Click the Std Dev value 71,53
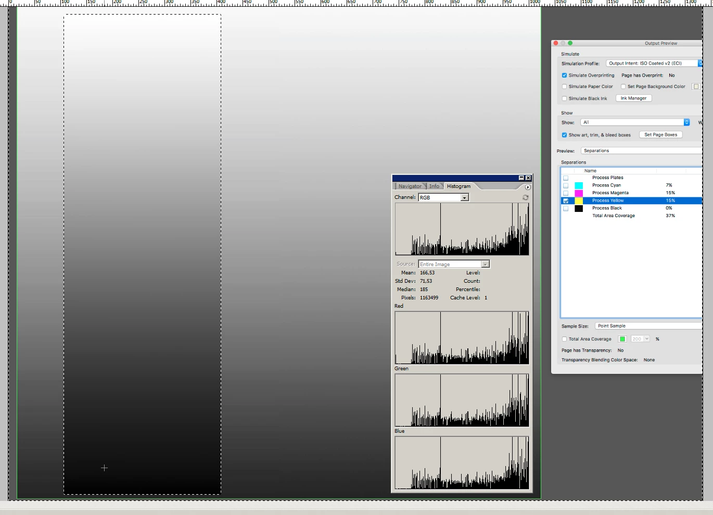The width and height of the screenshot is (713, 515). (426, 281)
